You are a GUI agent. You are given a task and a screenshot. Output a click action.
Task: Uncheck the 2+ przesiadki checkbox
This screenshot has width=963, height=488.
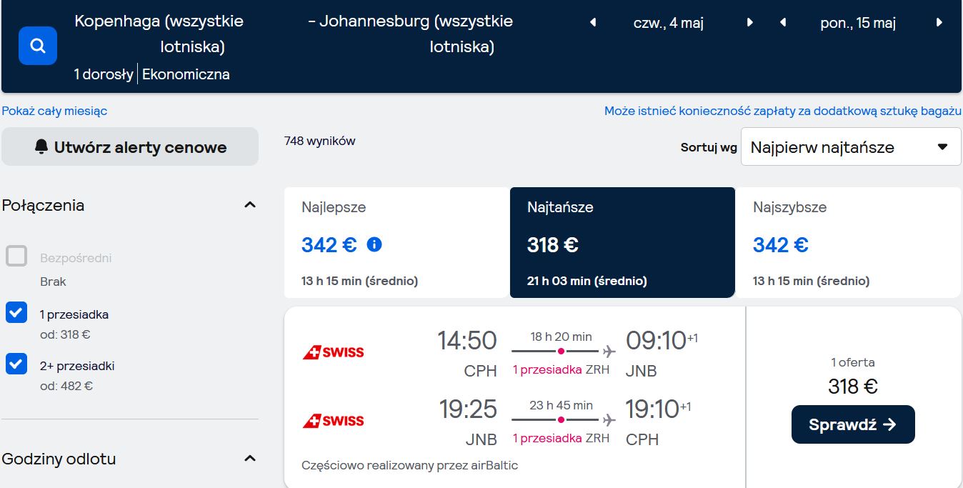click(16, 364)
